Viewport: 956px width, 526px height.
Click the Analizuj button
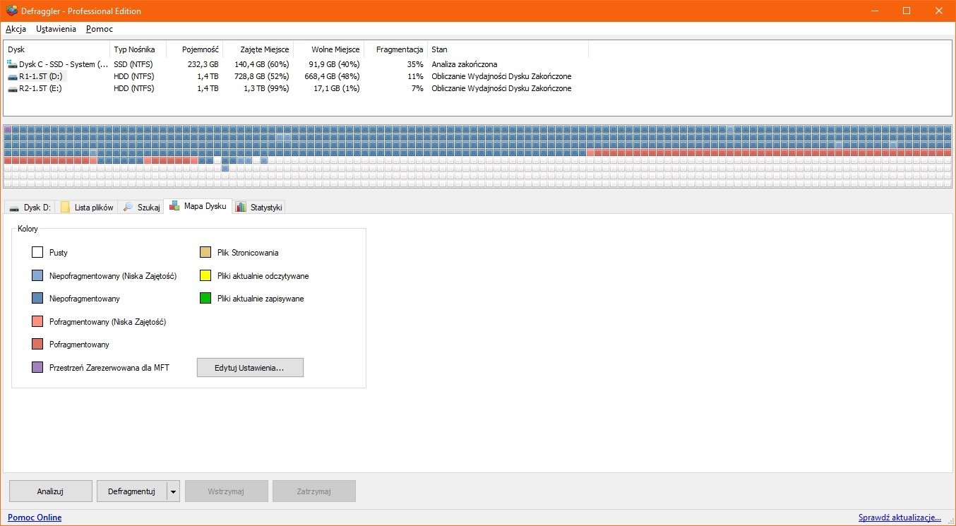51,491
